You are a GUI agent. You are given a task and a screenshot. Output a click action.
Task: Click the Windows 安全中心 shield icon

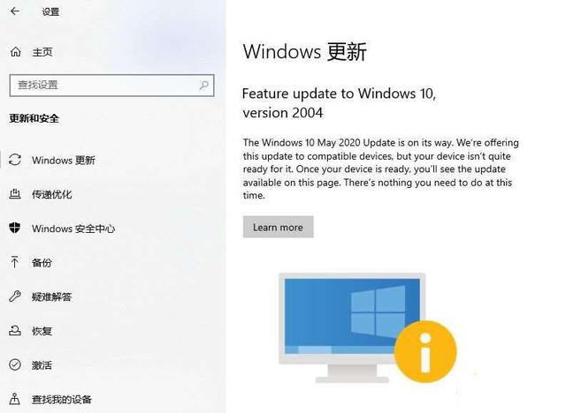(x=15, y=228)
